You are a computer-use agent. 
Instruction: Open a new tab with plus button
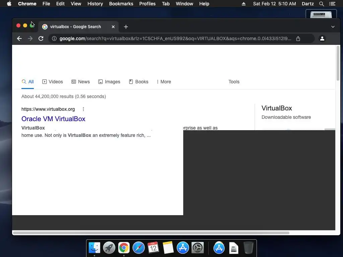pyautogui.click(x=126, y=27)
